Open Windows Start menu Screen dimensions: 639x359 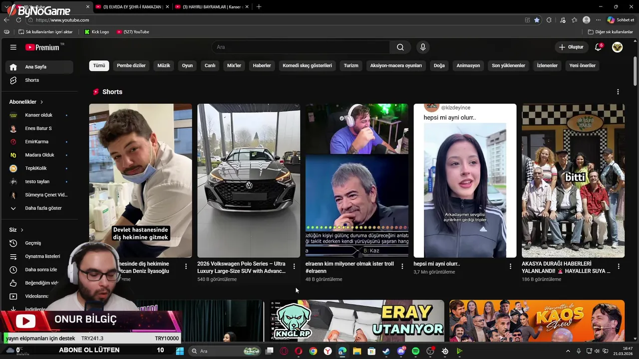click(x=180, y=351)
